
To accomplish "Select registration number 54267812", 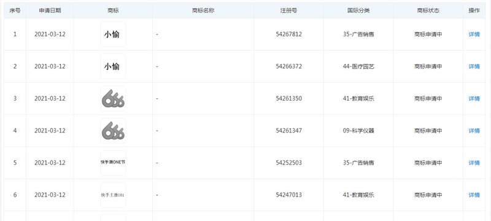I will [288, 34].
